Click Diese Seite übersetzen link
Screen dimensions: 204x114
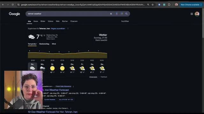(x=64, y=86)
